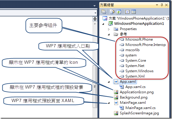Collapse the 參考 references folder
The width and height of the screenshot is (172, 119).
coord(109,35)
